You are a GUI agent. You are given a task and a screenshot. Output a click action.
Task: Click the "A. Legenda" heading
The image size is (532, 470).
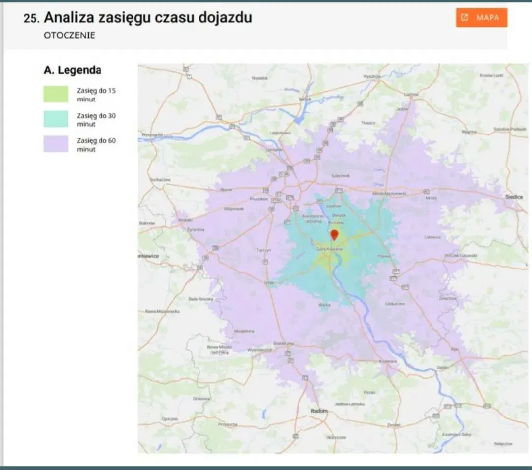(x=72, y=70)
